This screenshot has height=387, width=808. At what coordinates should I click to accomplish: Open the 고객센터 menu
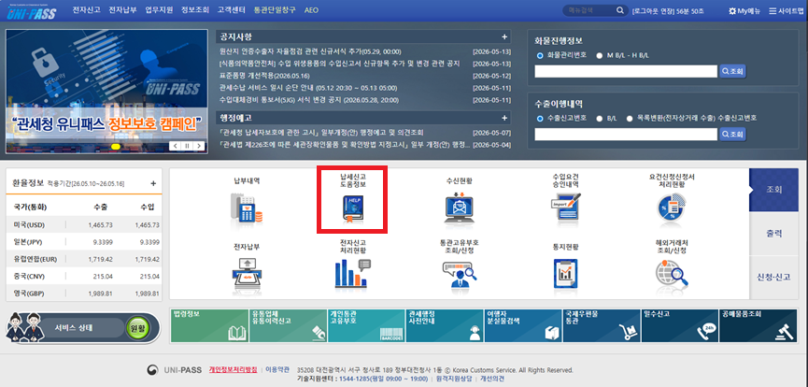tap(232, 9)
